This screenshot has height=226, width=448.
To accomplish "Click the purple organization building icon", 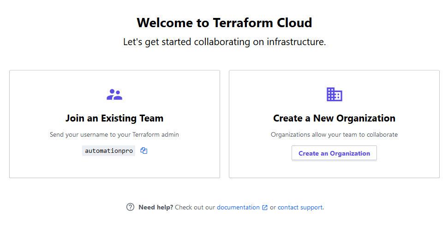I will click(x=335, y=94).
